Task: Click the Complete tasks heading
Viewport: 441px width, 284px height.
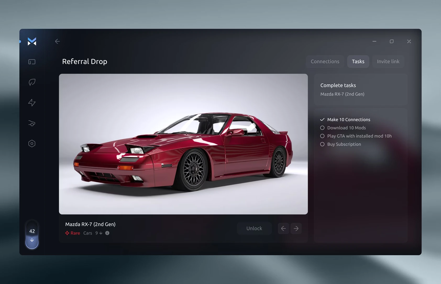Action: coord(338,85)
